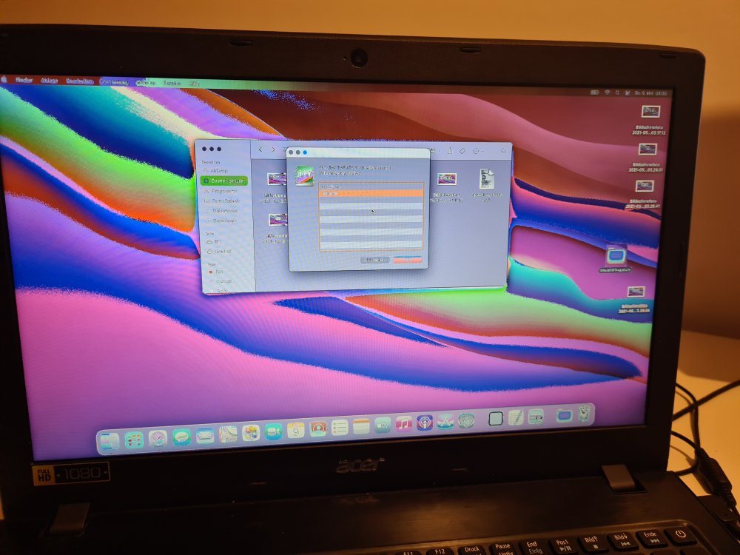Select bottom Bildschirmfoto icon on desktop

(636, 292)
